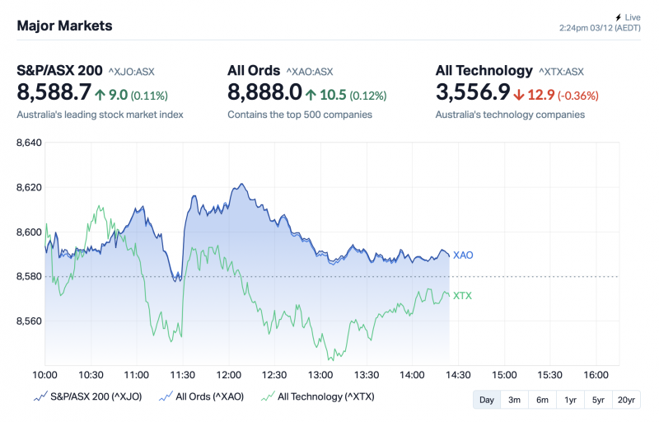
Task: Show the 1yr chart range
Action: (x=570, y=400)
